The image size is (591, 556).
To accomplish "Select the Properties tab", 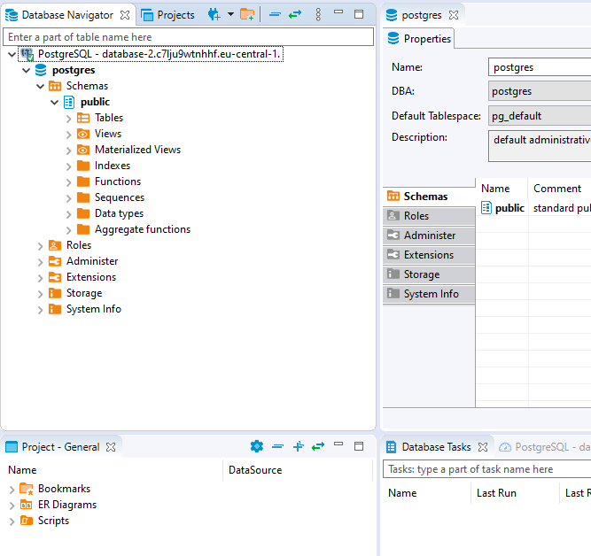I will 419,38.
